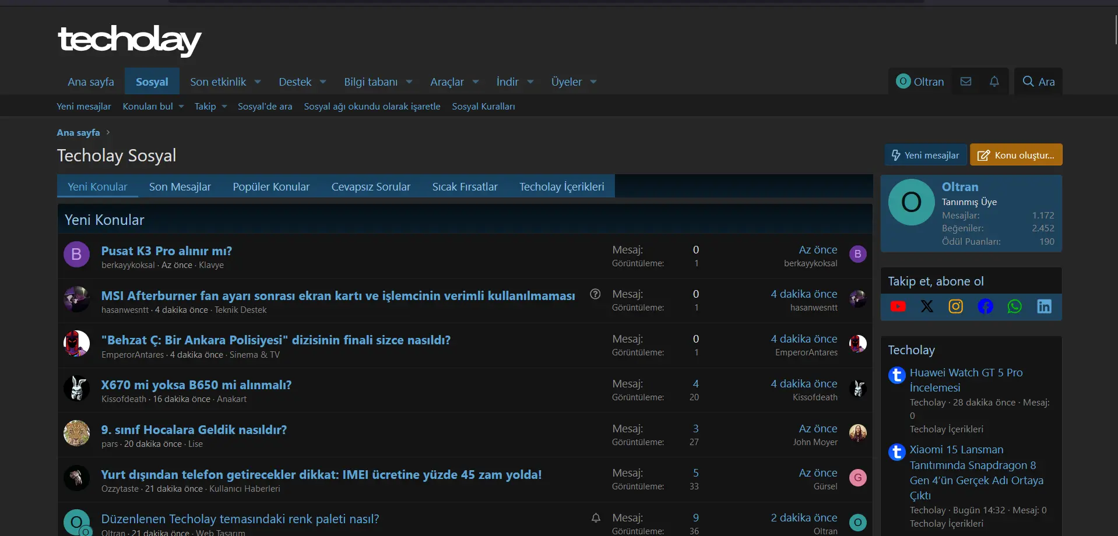Expand the Destek dropdown arrow

(x=323, y=82)
